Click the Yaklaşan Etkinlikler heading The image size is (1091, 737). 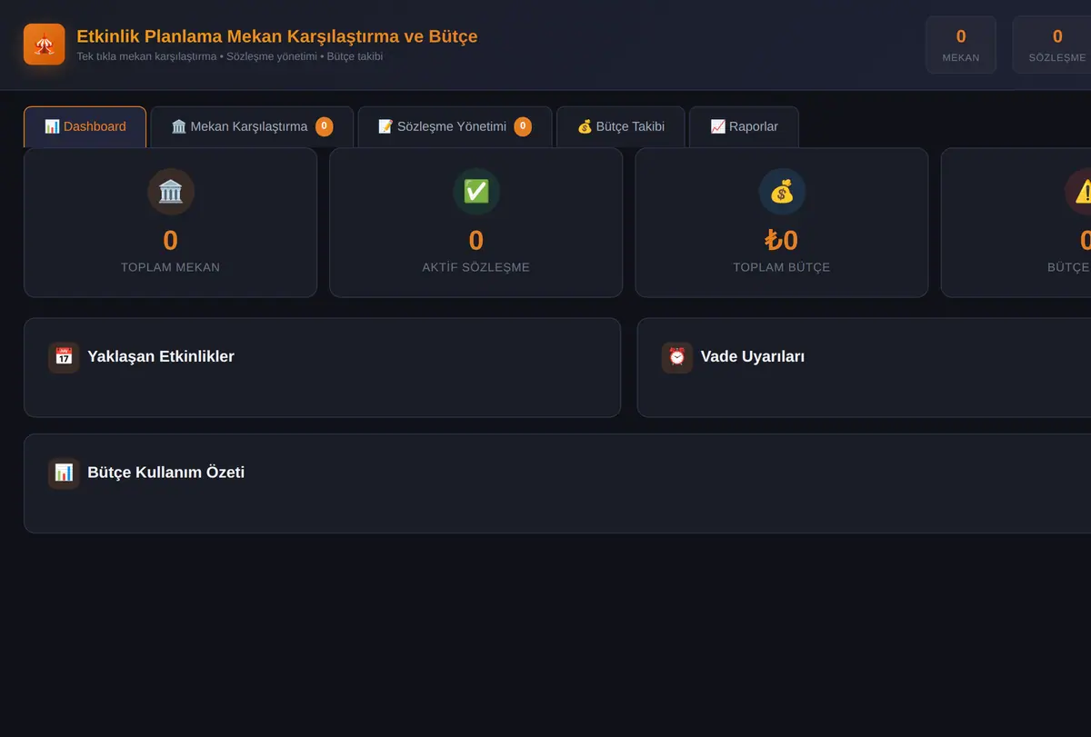pos(161,357)
